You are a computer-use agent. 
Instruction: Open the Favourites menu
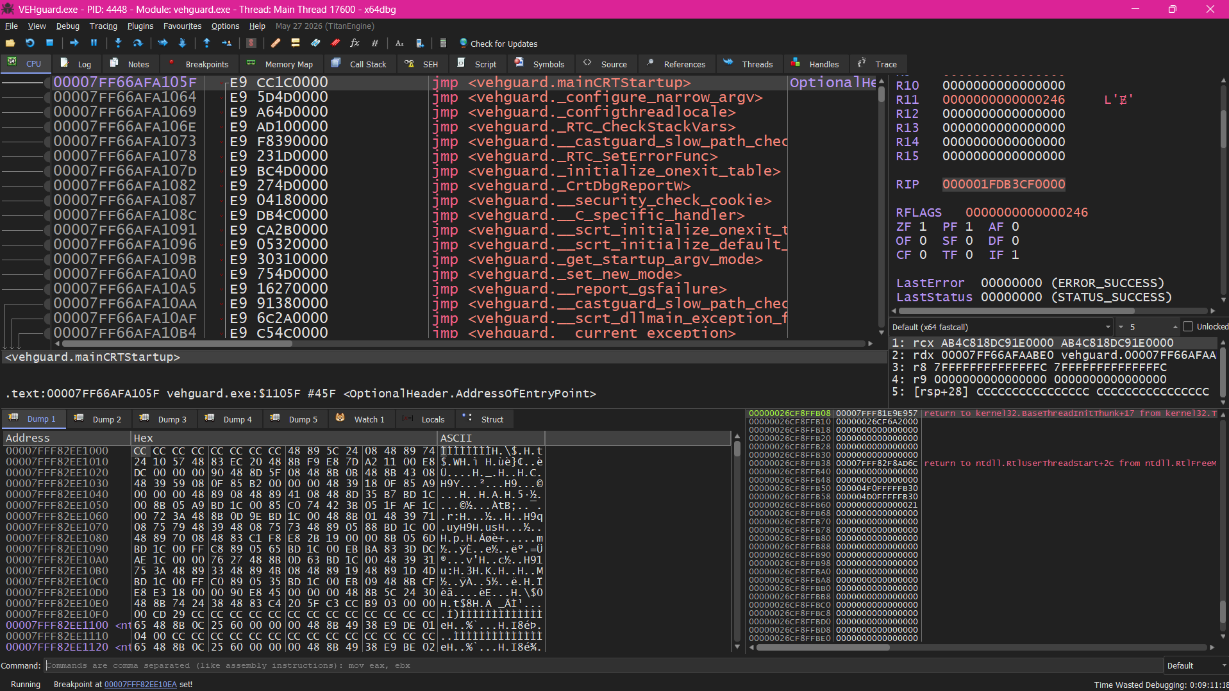tap(182, 26)
